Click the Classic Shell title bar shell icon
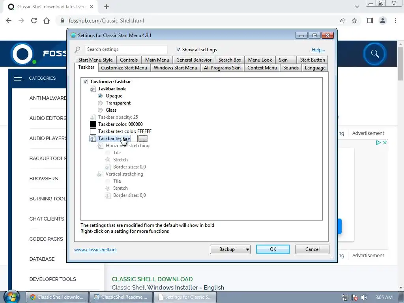The width and height of the screenshot is (404, 303). [x=73, y=35]
